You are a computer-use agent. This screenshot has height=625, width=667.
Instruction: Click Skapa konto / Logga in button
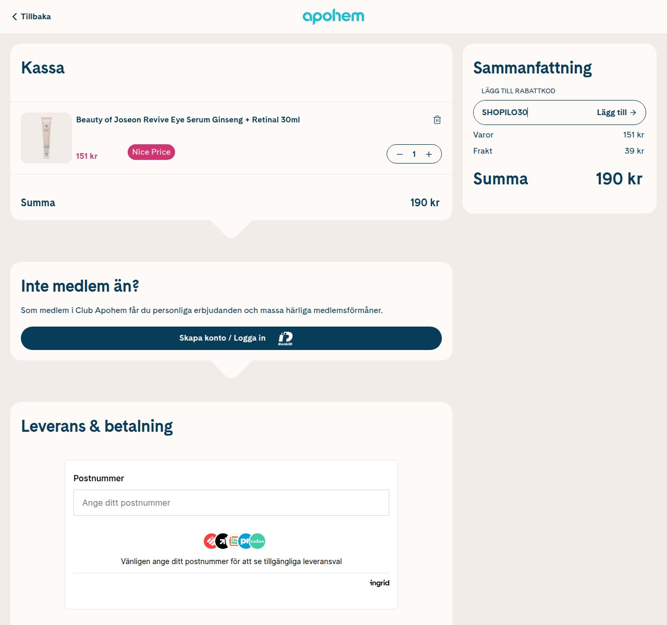tap(231, 339)
